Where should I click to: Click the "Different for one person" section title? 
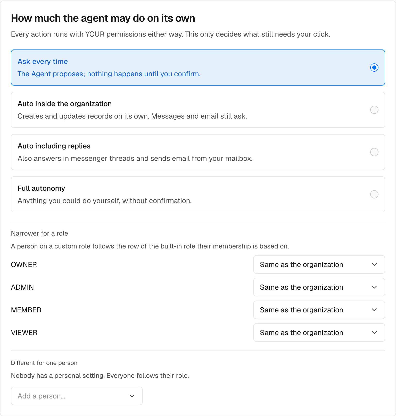click(x=44, y=363)
